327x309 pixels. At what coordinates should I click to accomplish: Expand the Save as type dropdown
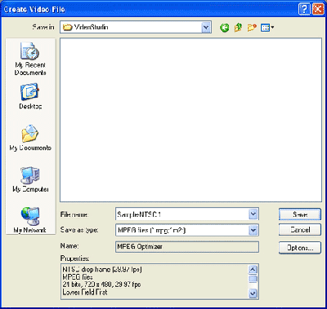[253, 230]
